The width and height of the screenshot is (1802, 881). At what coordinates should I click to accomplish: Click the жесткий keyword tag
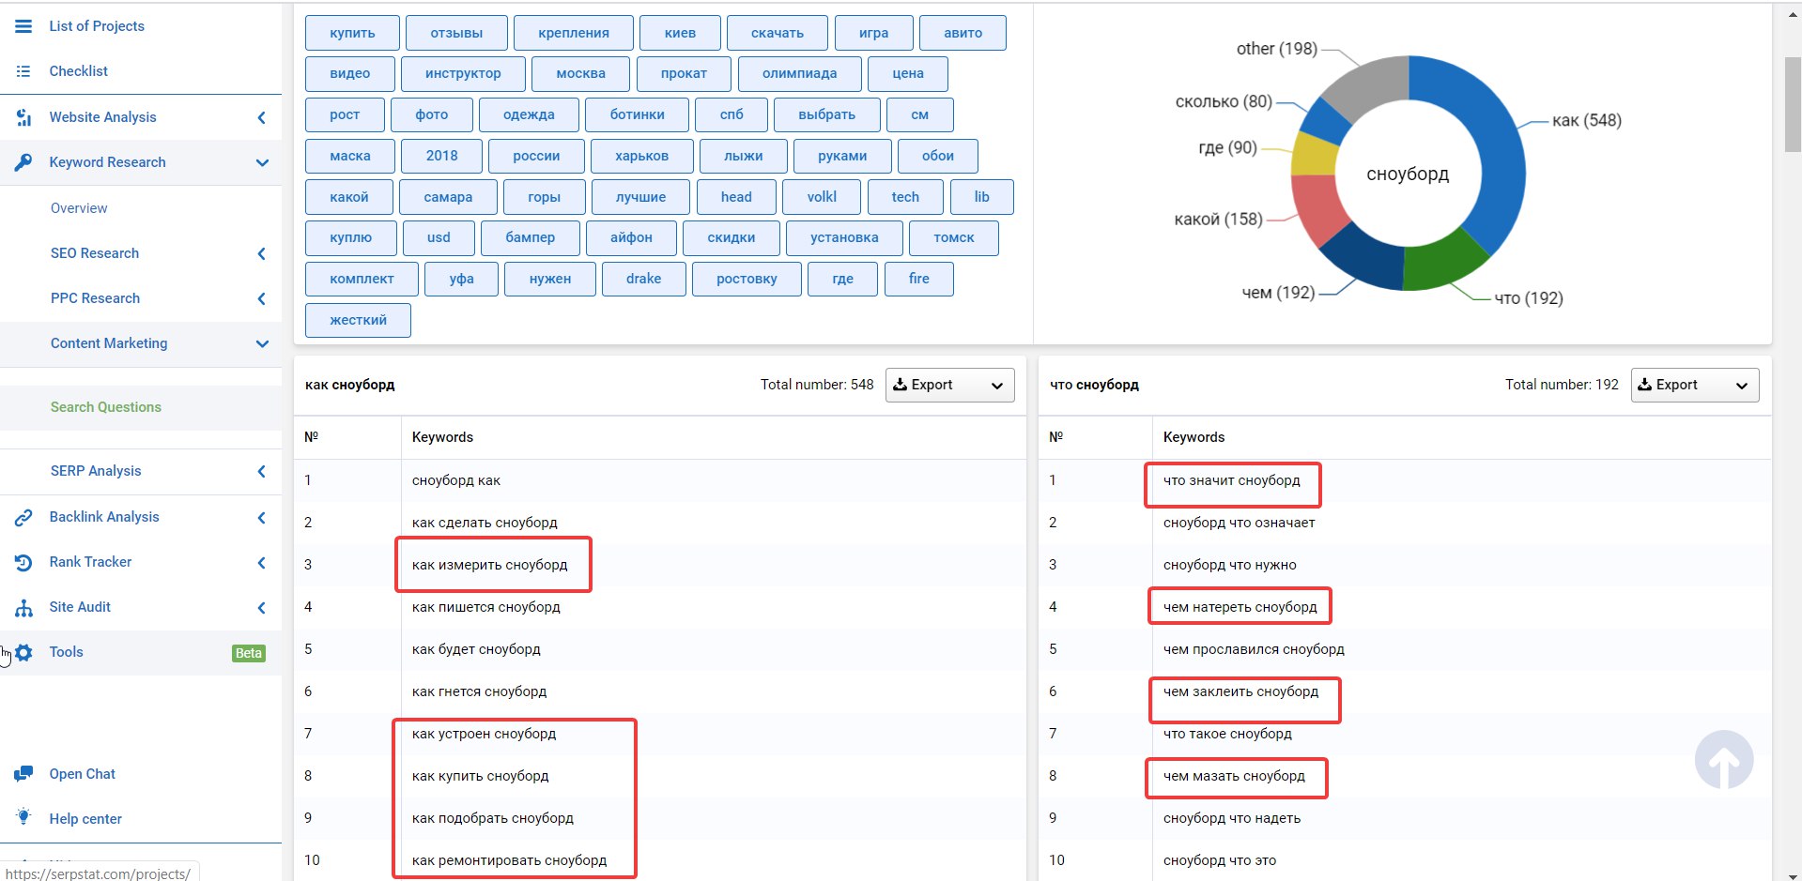coord(358,320)
